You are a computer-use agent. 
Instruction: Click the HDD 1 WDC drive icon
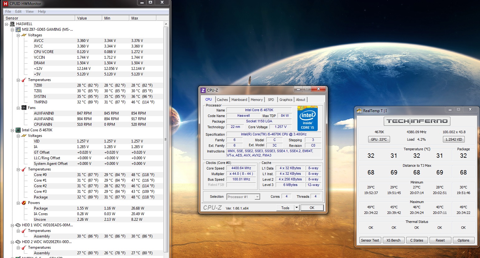[18, 225]
